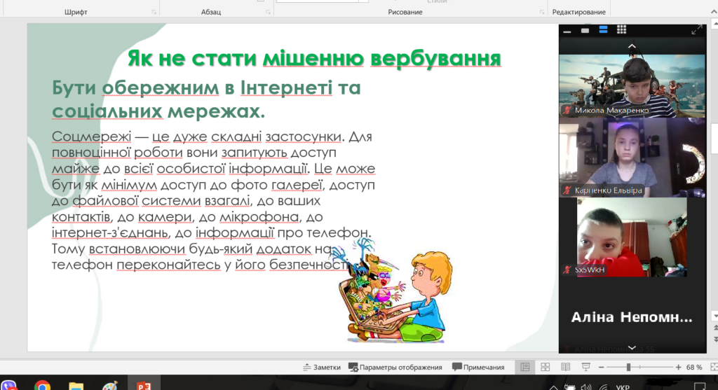Open Wi-Fi network settings in tray
Screen dimensions: 718x390
point(604,387)
